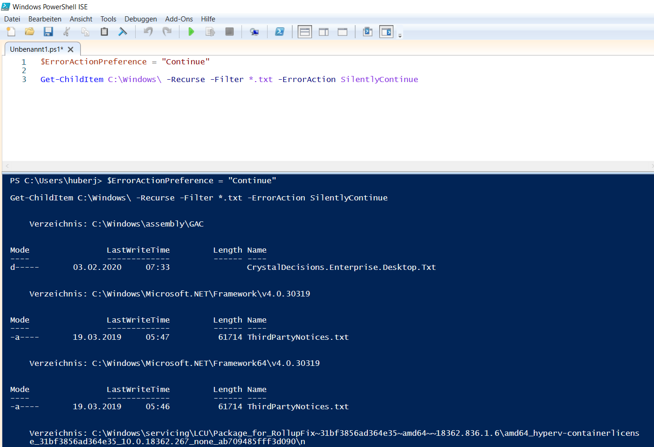Click the editor horizontal scrollbar
Screen dimensions: 654x447
(326, 166)
